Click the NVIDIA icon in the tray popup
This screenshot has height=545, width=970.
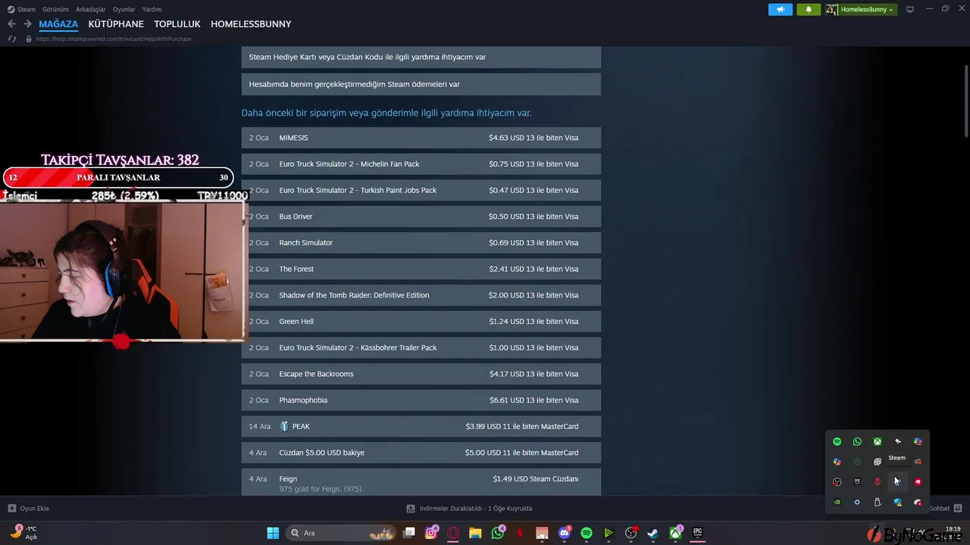click(837, 502)
